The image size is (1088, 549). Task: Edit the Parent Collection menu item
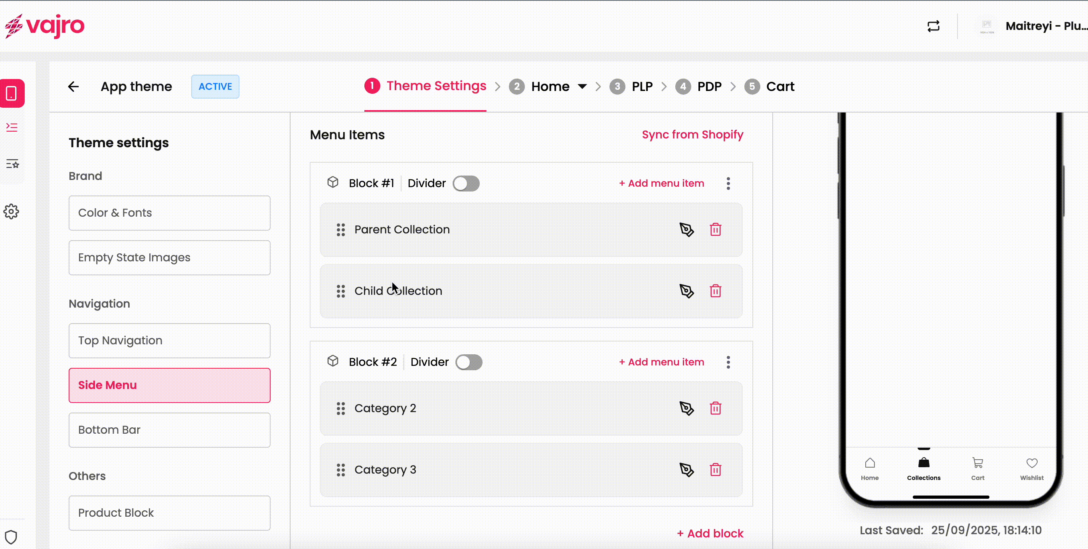686,230
